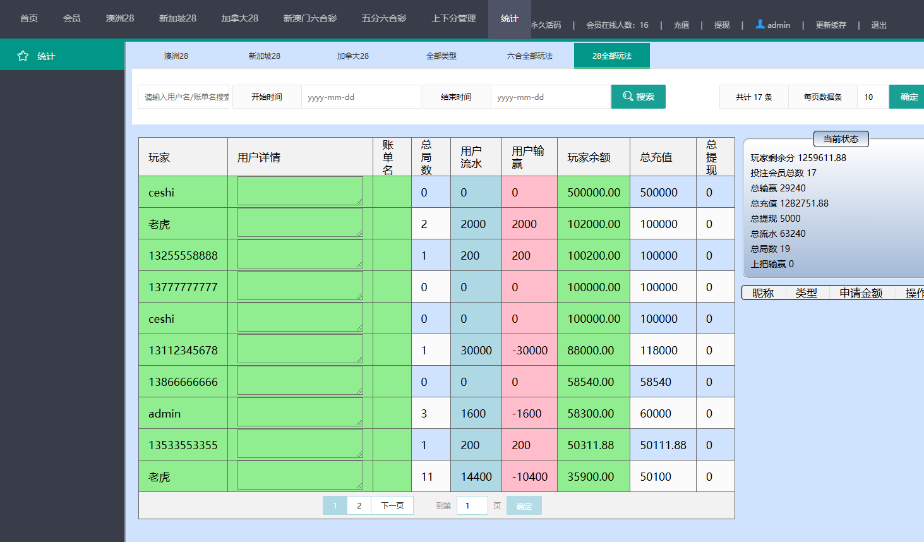The height and width of the screenshot is (542, 924).
Task: Click the 用户流水 column header
Action: coord(476,157)
